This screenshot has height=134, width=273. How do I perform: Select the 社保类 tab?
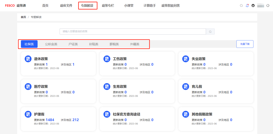click(29, 44)
